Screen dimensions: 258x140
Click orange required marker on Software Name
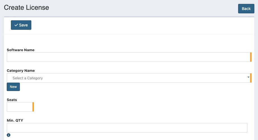pos(251,57)
